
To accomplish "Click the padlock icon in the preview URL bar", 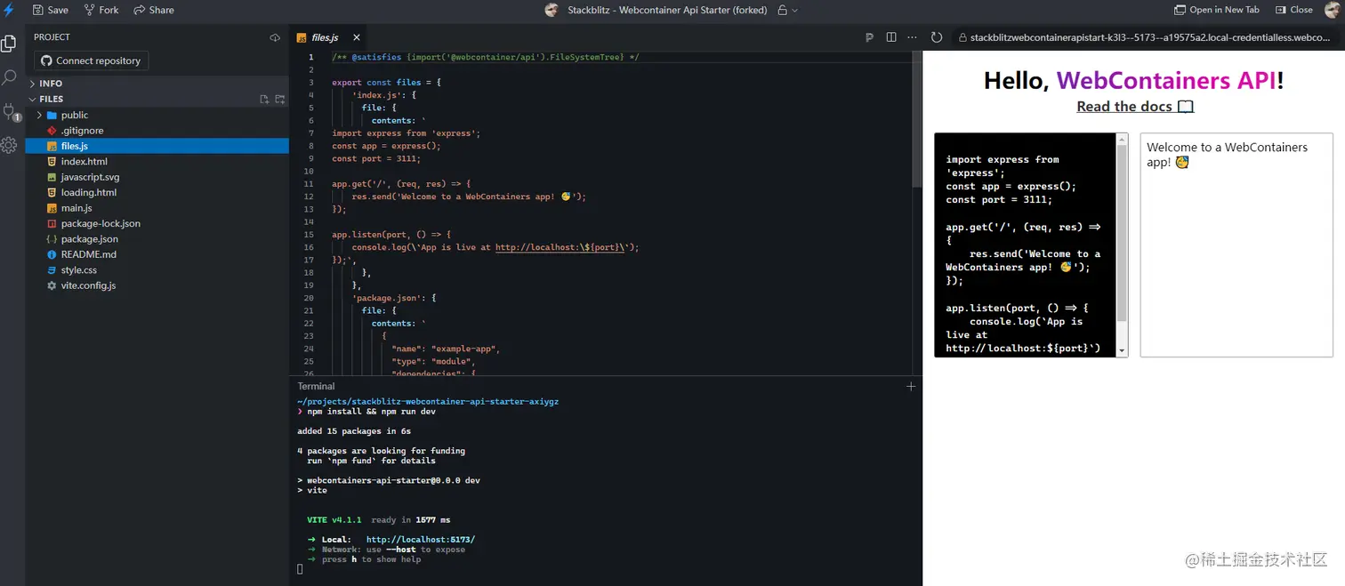I will pos(961,38).
